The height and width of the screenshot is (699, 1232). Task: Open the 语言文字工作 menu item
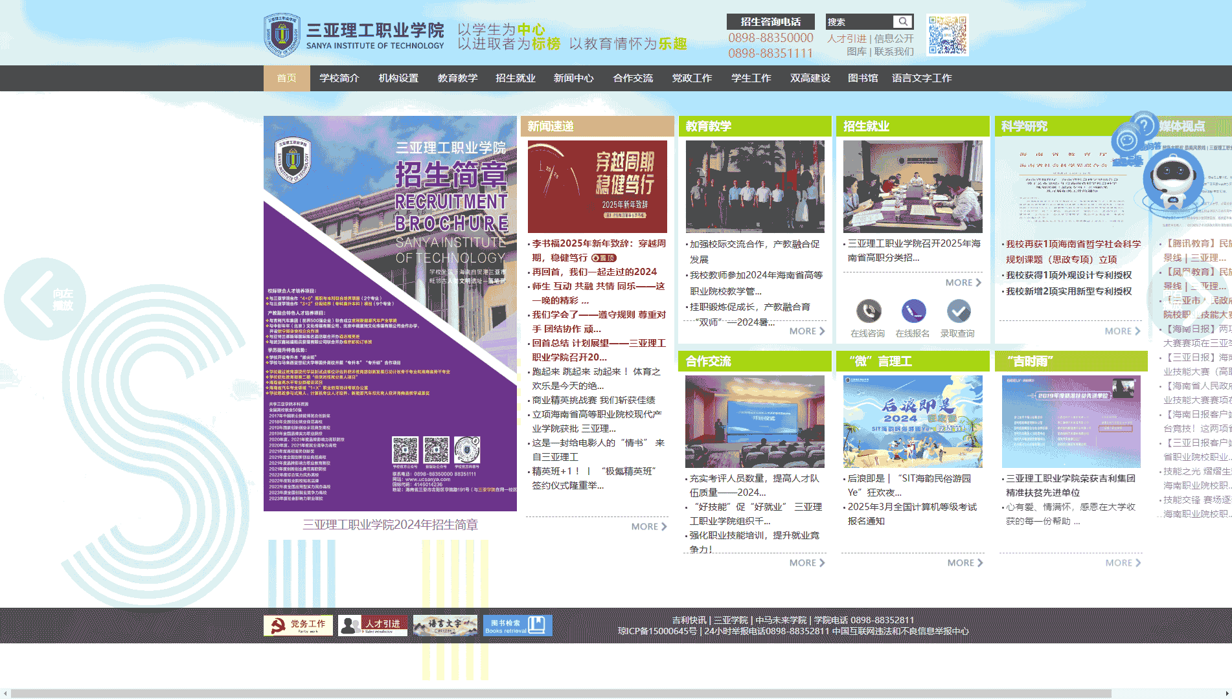click(x=922, y=78)
